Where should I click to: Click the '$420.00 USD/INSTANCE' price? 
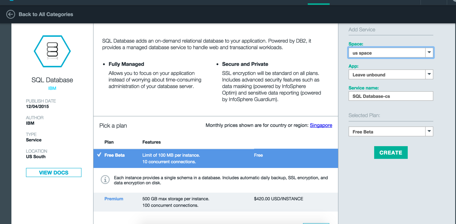click(279, 199)
